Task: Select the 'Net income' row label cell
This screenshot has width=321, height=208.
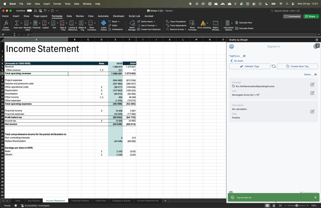Action: coord(36,124)
